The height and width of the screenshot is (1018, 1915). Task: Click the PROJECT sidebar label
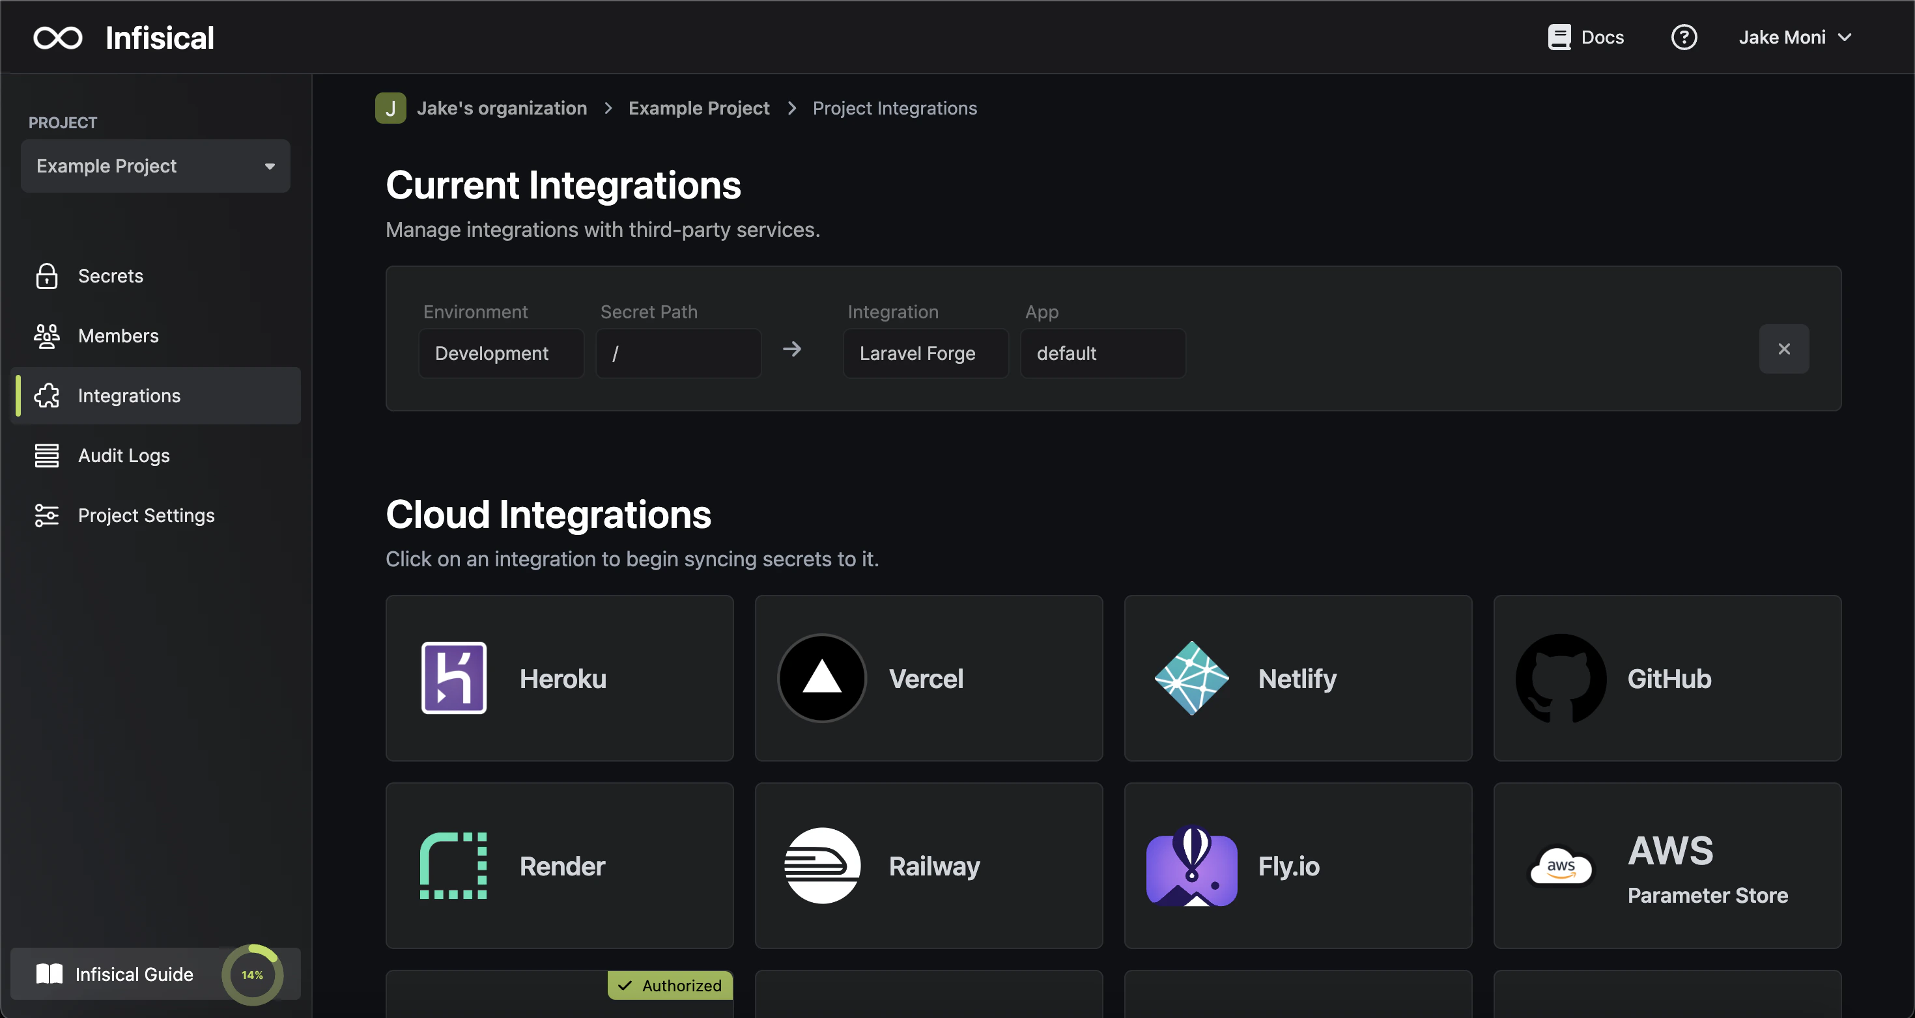(63, 122)
